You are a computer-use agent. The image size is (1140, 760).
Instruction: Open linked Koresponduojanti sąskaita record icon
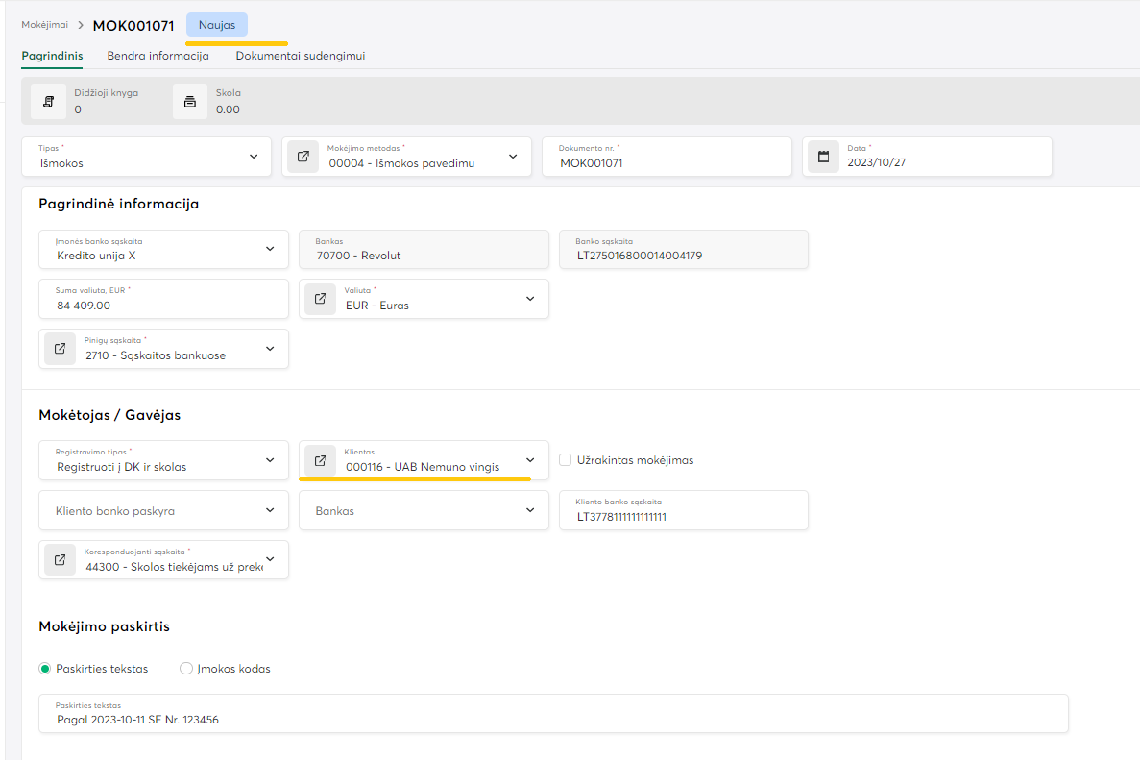(60, 560)
